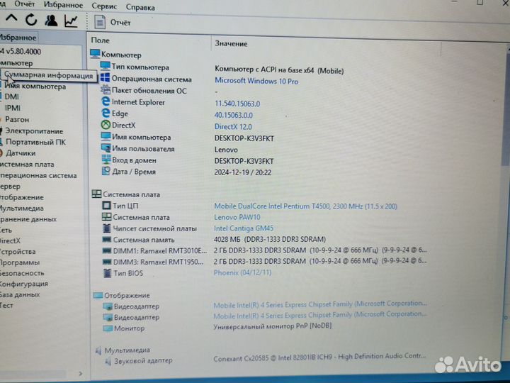
Task: Open the Справка menu
Action: tap(140, 8)
